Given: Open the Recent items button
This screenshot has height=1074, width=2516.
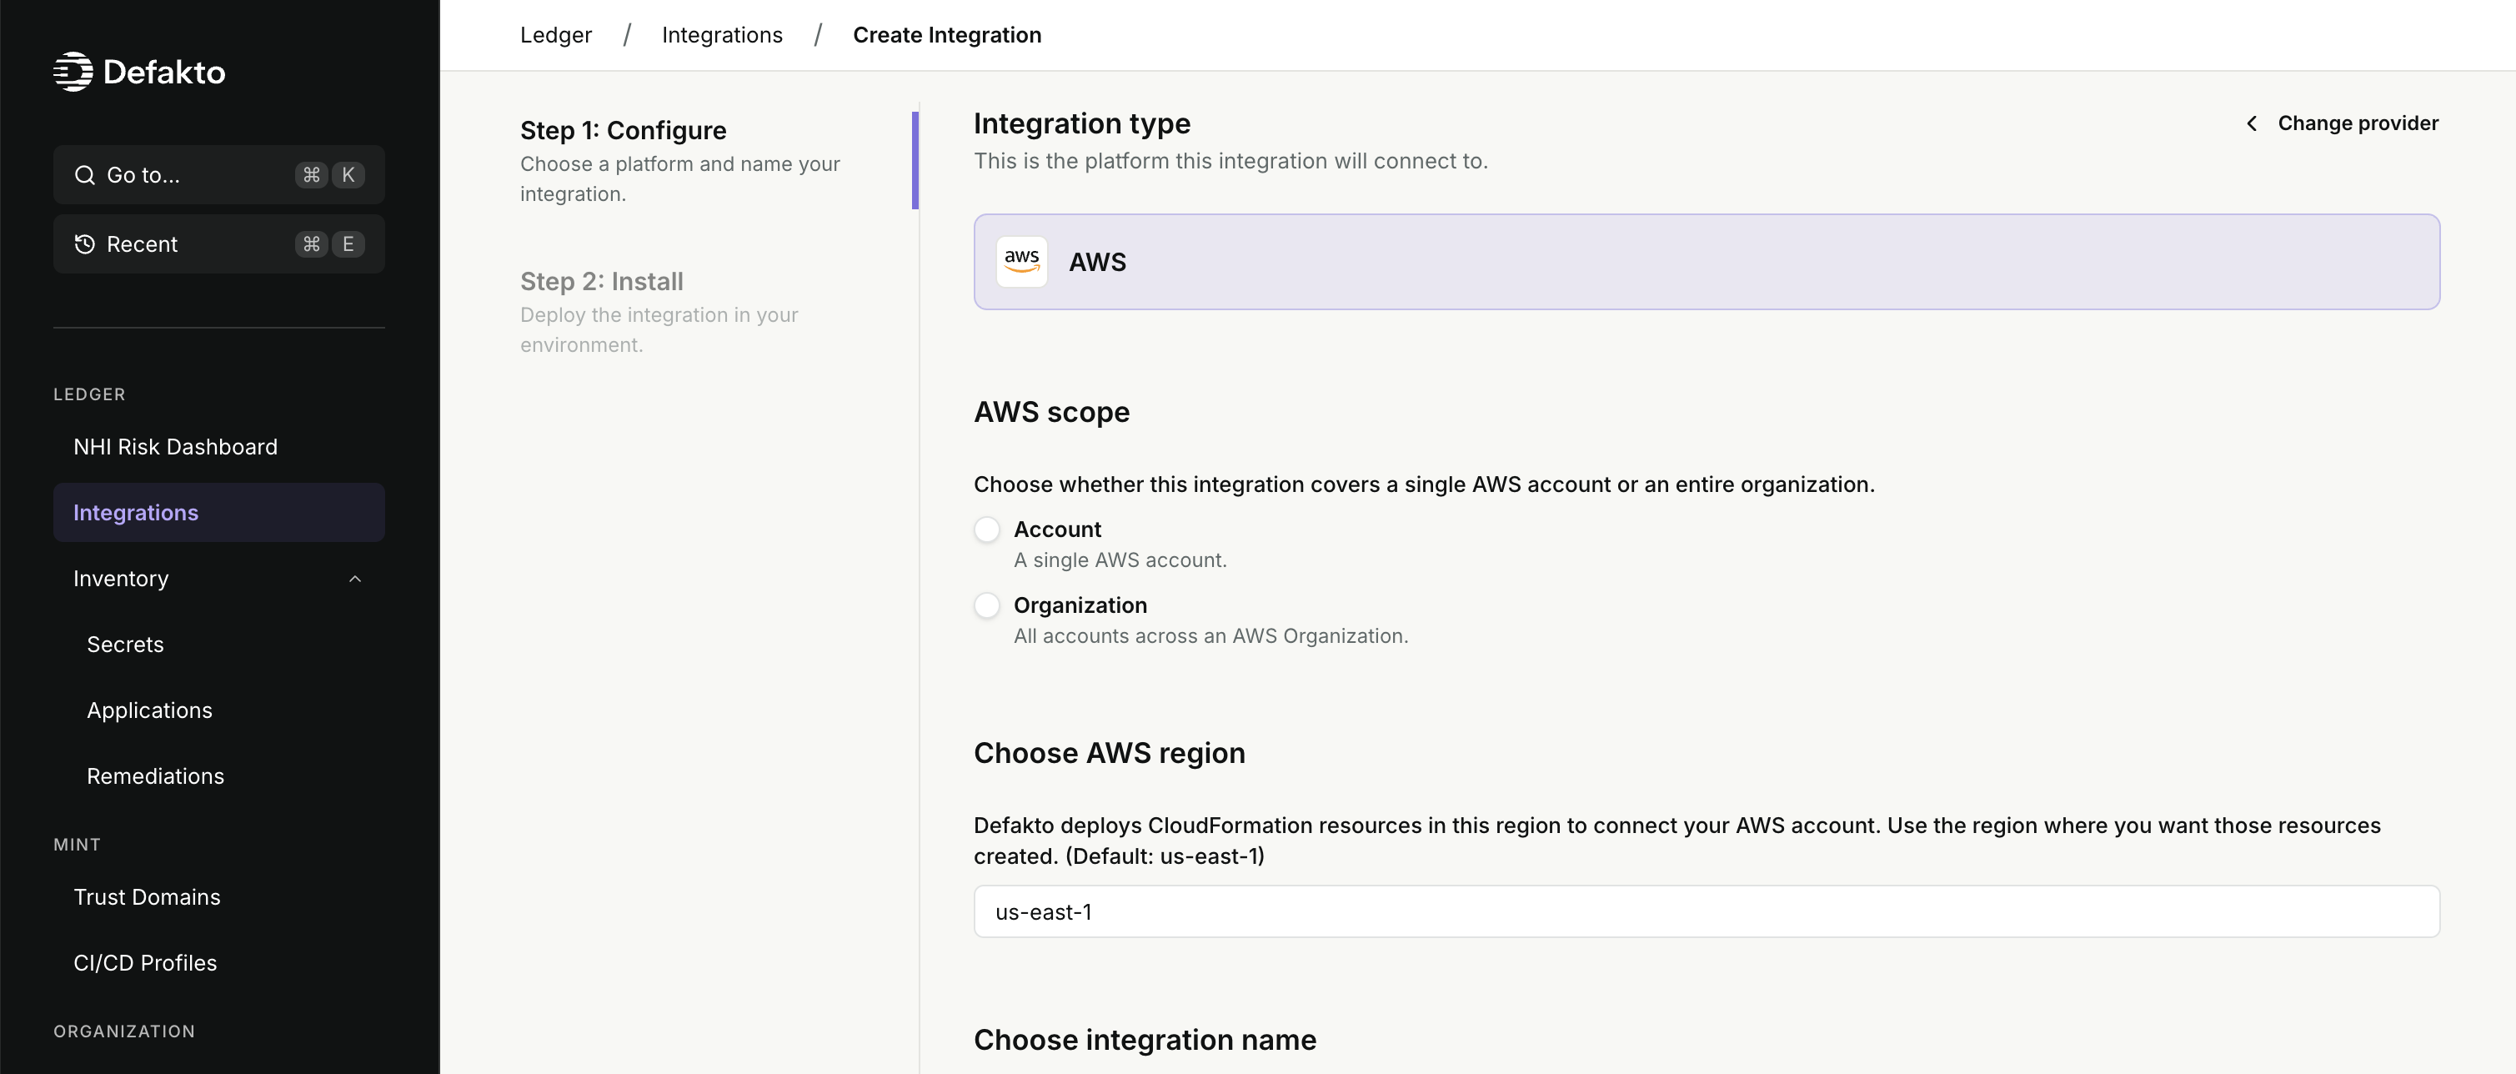Looking at the screenshot, I should [x=218, y=244].
